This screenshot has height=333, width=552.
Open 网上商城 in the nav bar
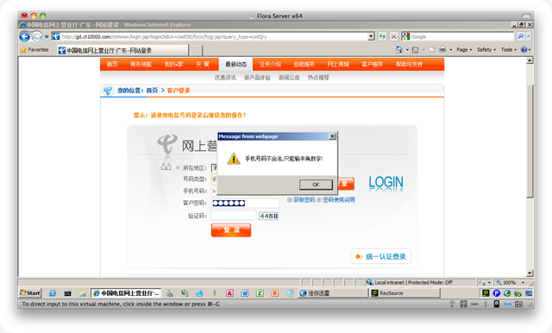(x=338, y=65)
